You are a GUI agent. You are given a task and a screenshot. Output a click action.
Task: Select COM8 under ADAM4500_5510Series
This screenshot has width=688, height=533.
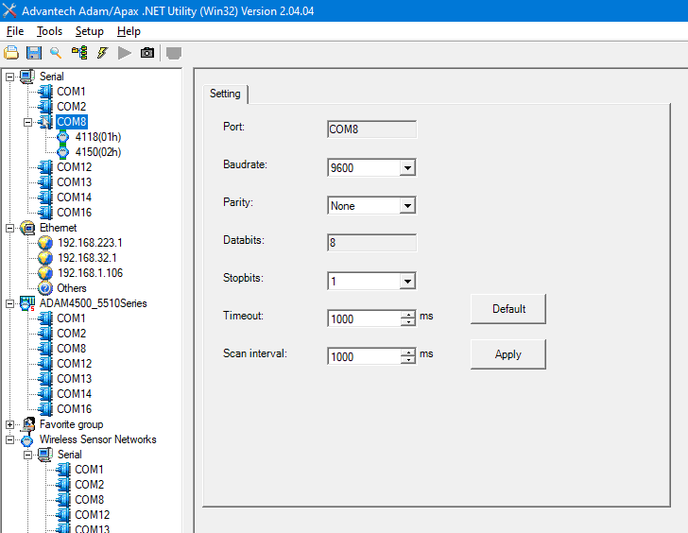point(71,349)
